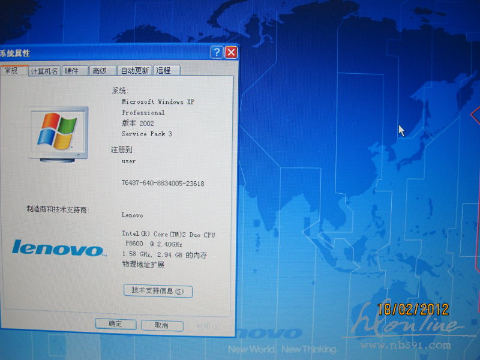Image resolution: width=480 pixels, height=360 pixels.
Task: Click the 技术支持信息 button
Action: [x=158, y=291]
